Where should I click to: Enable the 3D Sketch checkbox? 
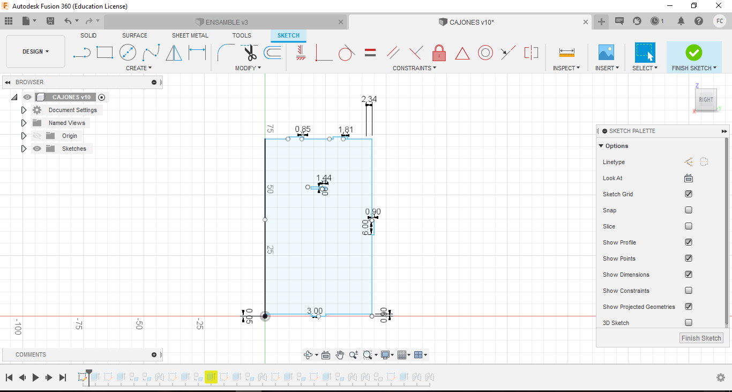(x=689, y=323)
